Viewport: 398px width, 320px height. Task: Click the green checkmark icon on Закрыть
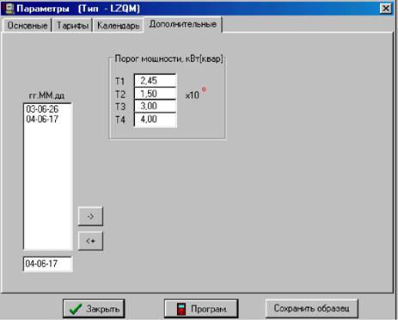76,309
